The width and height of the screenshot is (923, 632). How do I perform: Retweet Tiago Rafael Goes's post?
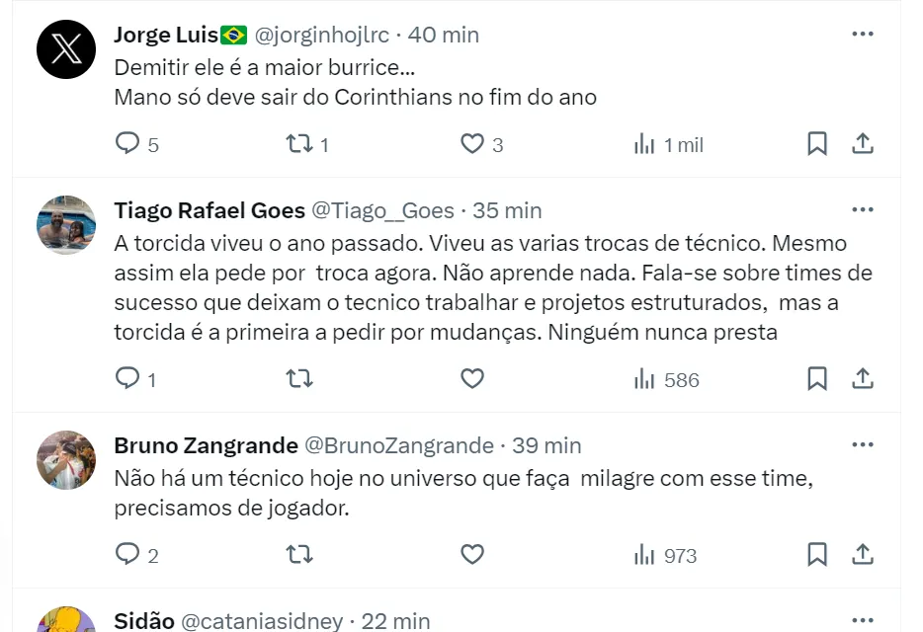click(297, 378)
